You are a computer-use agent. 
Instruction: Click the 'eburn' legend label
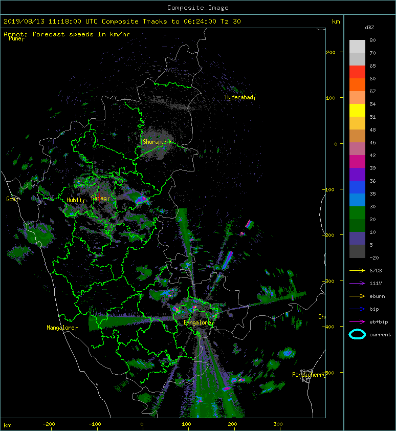point(377,296)
